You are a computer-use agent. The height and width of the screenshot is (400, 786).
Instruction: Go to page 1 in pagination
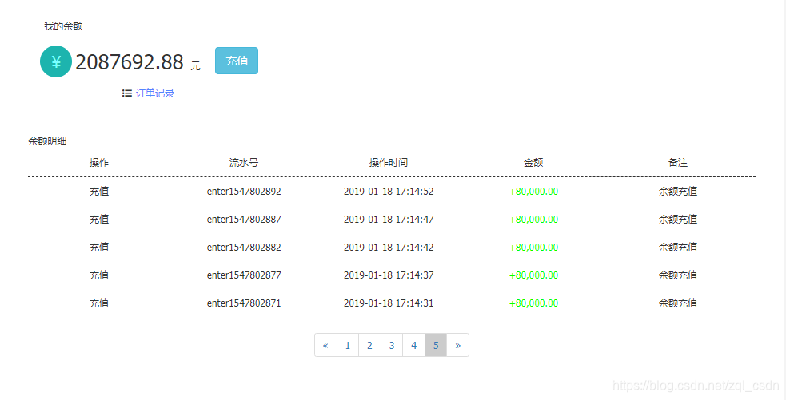coord(348,345)
